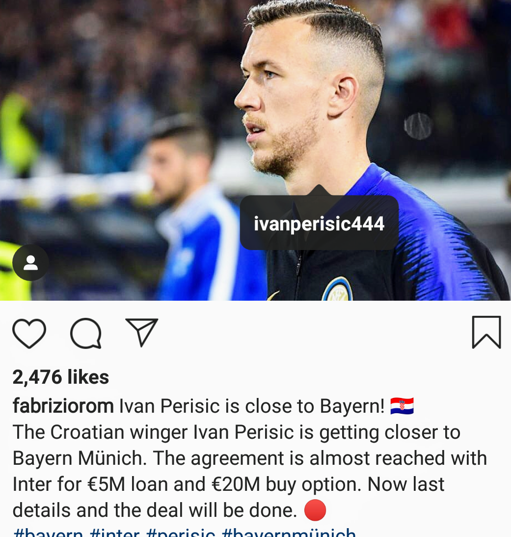Image resolution: width=511 pixels, height=537 pixels.
Task: Open the fabriziorom profile from the caption
Action: [63, 406]
